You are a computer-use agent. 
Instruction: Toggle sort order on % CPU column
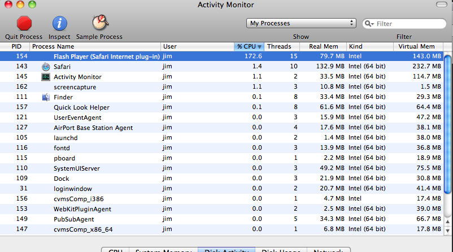249,46
